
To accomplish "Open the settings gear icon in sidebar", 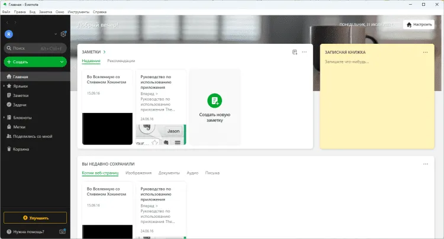I will (63, 34).
